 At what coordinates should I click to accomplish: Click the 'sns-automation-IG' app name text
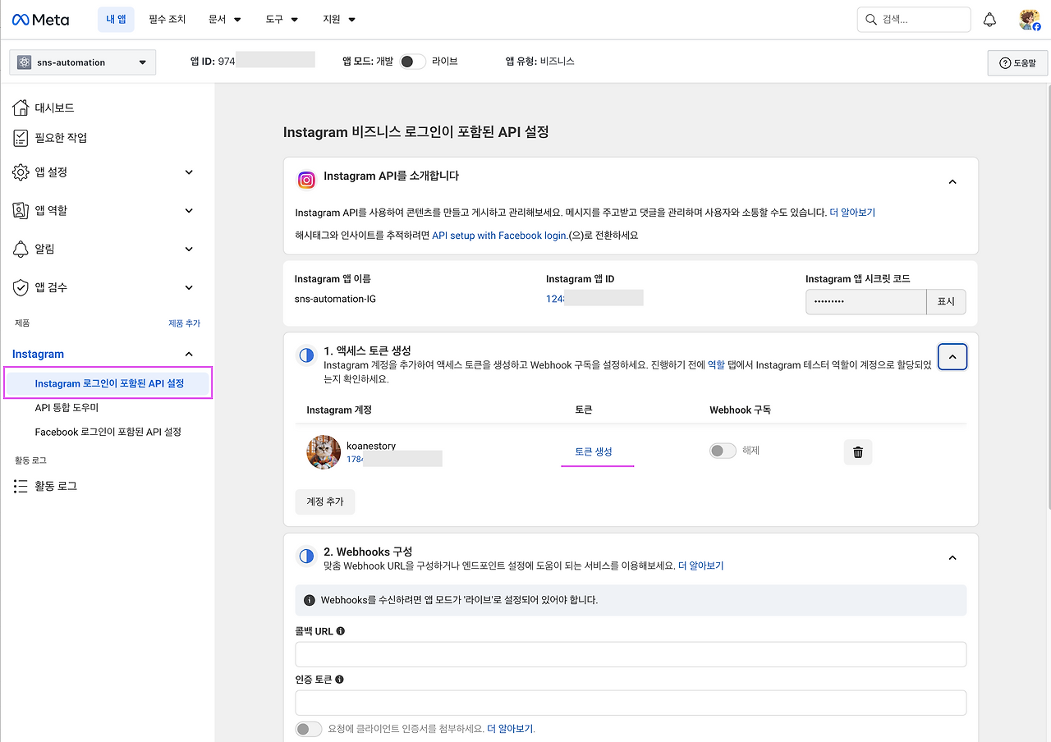pyautogui.click(x=335, y=299)
